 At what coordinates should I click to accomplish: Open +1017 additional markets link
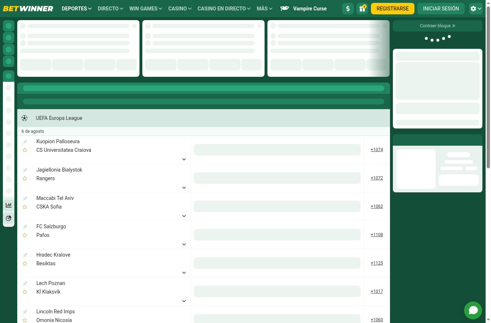tap(377, 291)
